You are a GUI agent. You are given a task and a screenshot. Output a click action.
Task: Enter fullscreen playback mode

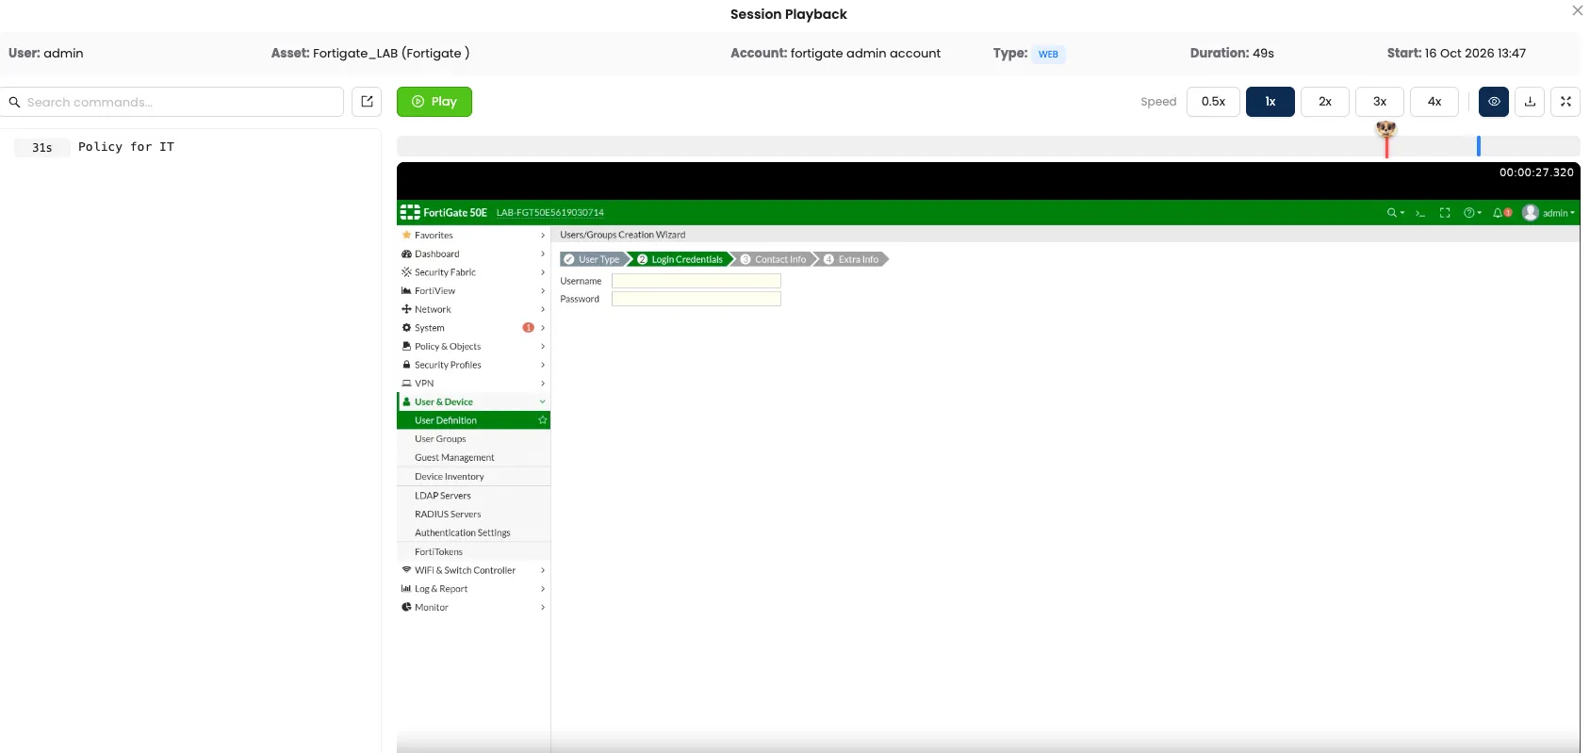pos(1565,102)
